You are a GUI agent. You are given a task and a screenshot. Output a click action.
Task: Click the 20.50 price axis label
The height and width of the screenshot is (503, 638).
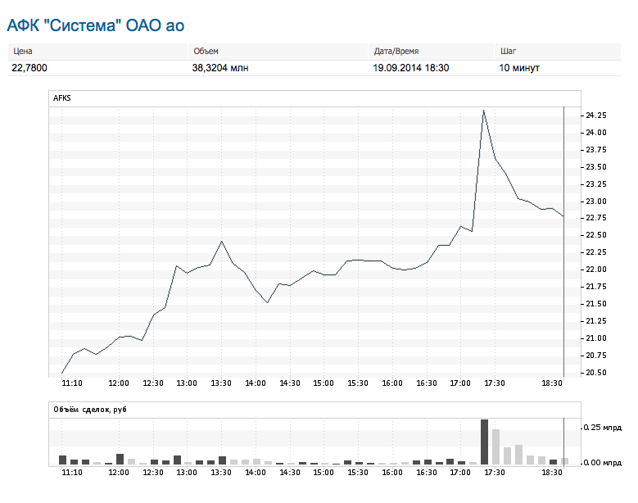[595, 373]
